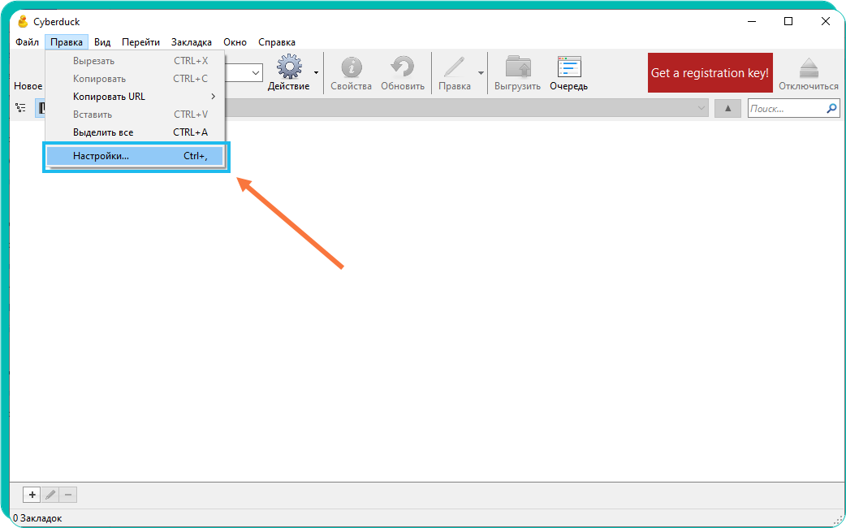Choose Вставить menu entry
The height and width of the screenshot is (528, 846).
tap(135, 115)
